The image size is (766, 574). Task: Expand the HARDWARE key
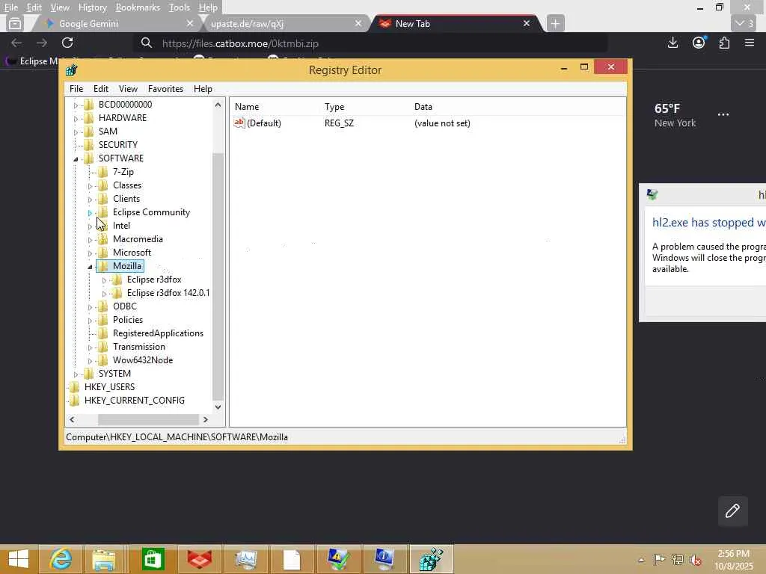click(76, 119)
